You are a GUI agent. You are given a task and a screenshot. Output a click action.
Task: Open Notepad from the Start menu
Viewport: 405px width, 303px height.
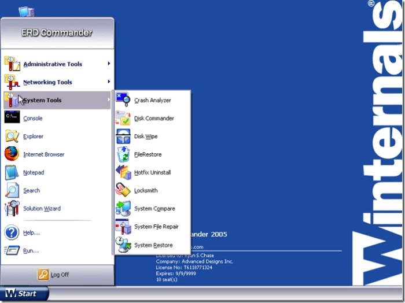tap(33, 172)
